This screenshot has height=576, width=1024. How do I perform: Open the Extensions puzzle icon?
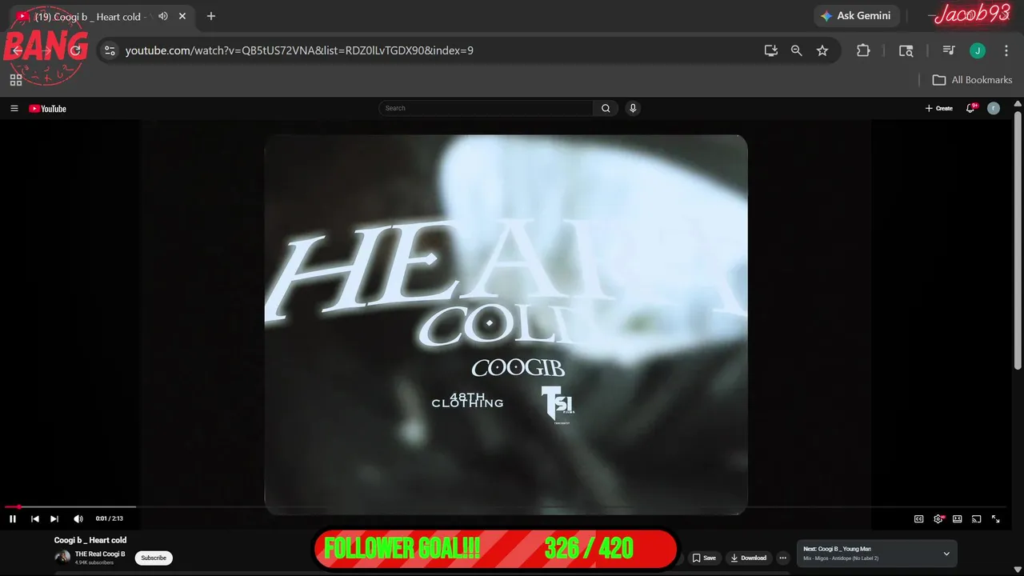click(x=863, y=50)
